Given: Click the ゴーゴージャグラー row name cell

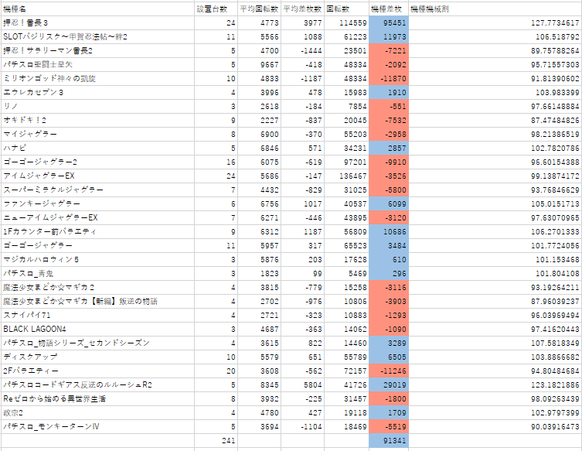Looking at the screenshot, I should tap(97, 246).
